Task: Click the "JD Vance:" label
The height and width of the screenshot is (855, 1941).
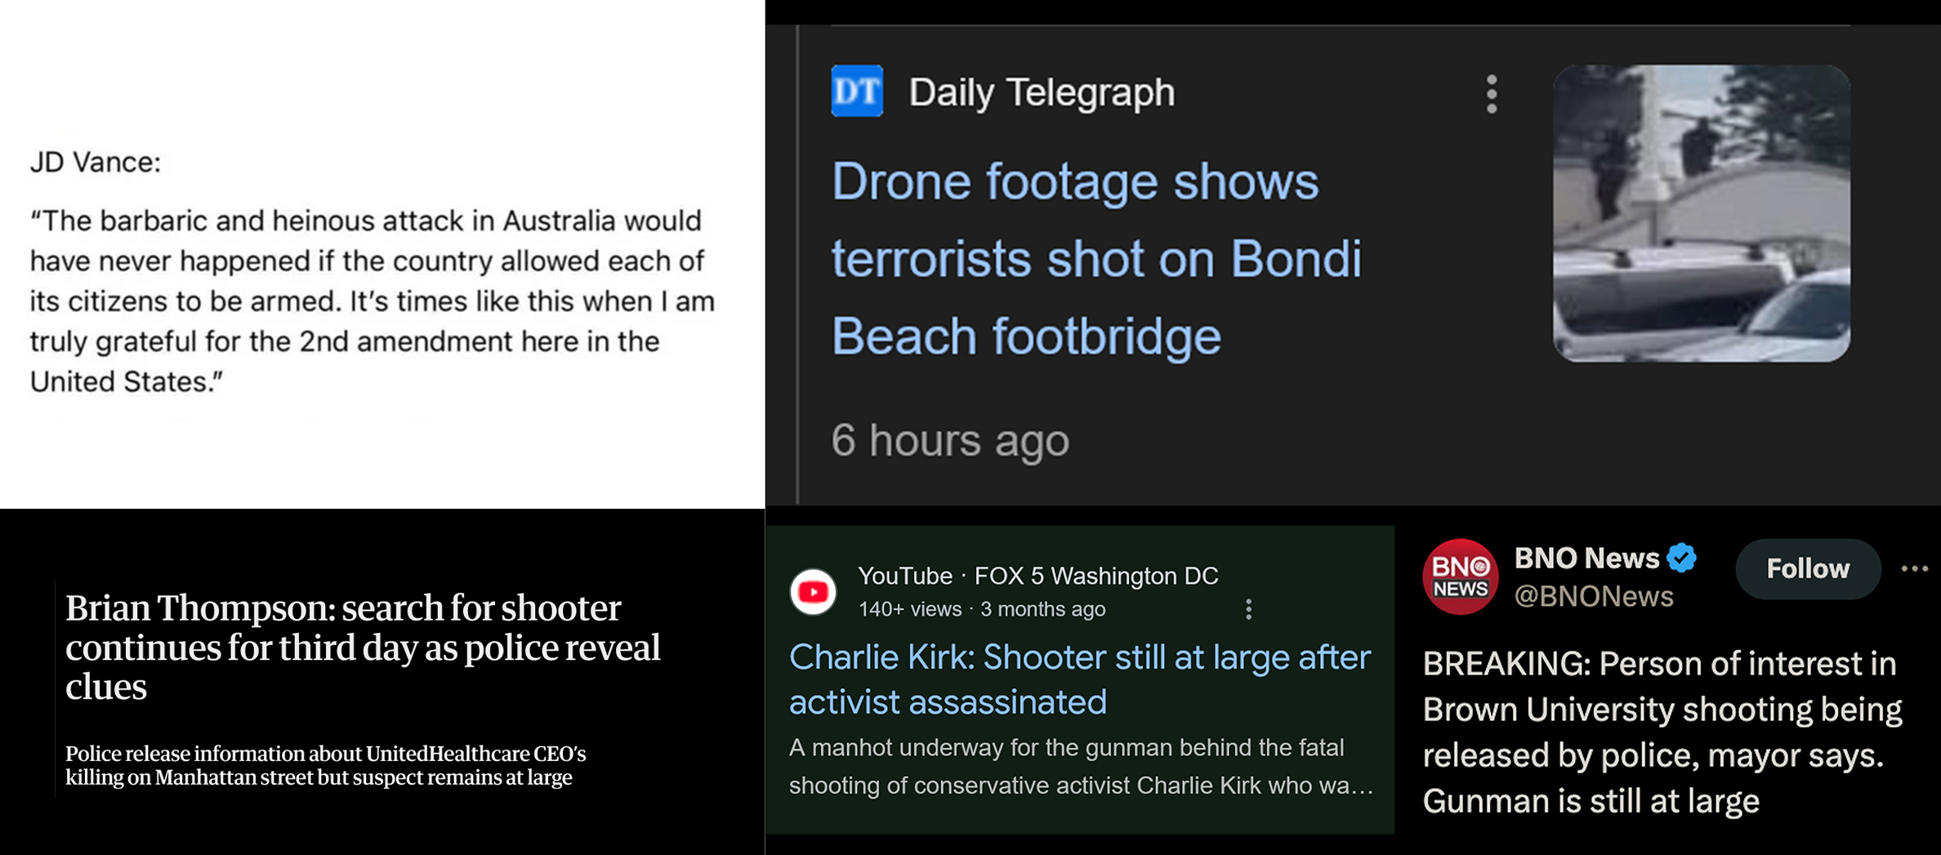Action: click(96, 163)
